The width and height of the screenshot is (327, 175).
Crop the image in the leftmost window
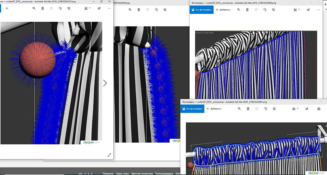click(x=69, y=8)
